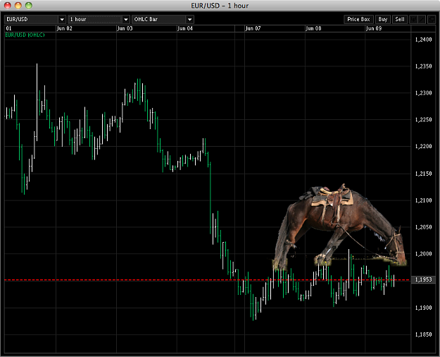Click the red close window button
The width and height of the screenshot is (440, 357).
[x=8, y=6]
